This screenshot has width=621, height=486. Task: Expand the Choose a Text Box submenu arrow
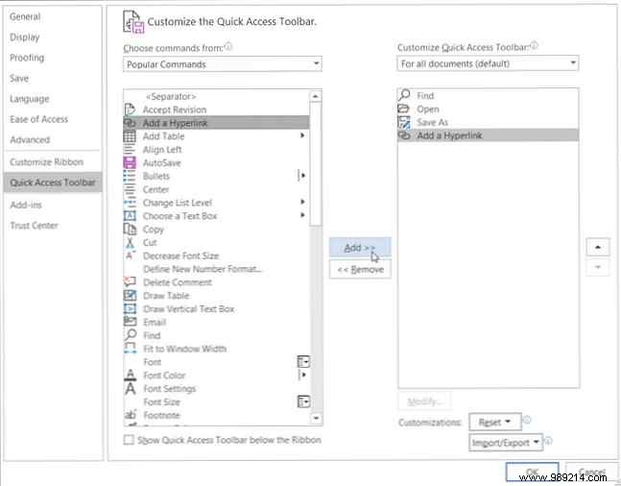pyautogui.click(x=302, y=215)
